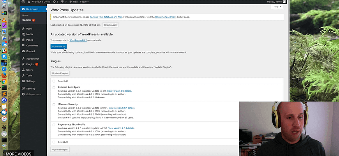This screenshot has width=339, height=156.
Task: Open Google Chrome in the Dock
Action: point(4,82)
